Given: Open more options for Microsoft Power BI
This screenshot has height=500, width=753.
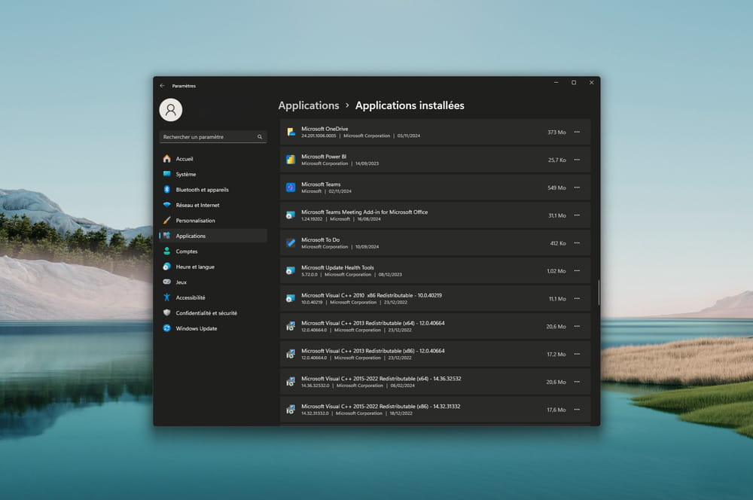Looking at the screenshot, I should (x=577, y=160).
